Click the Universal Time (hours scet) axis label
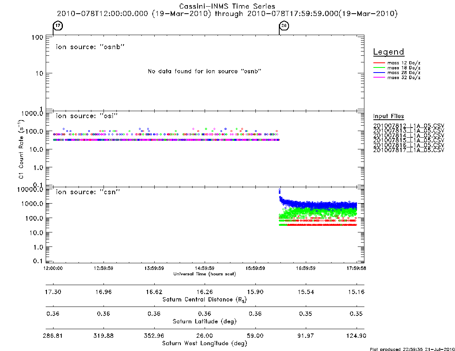This screenshot has height=351, width=455. [205, 274]
